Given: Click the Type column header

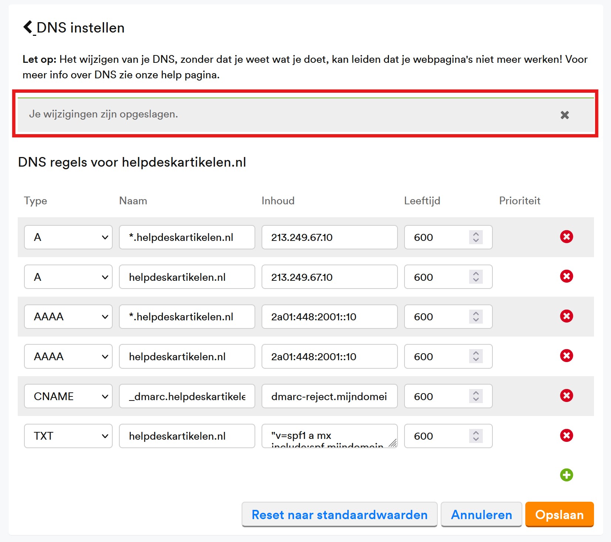Looking at the screenshot, I should point(35,201).
